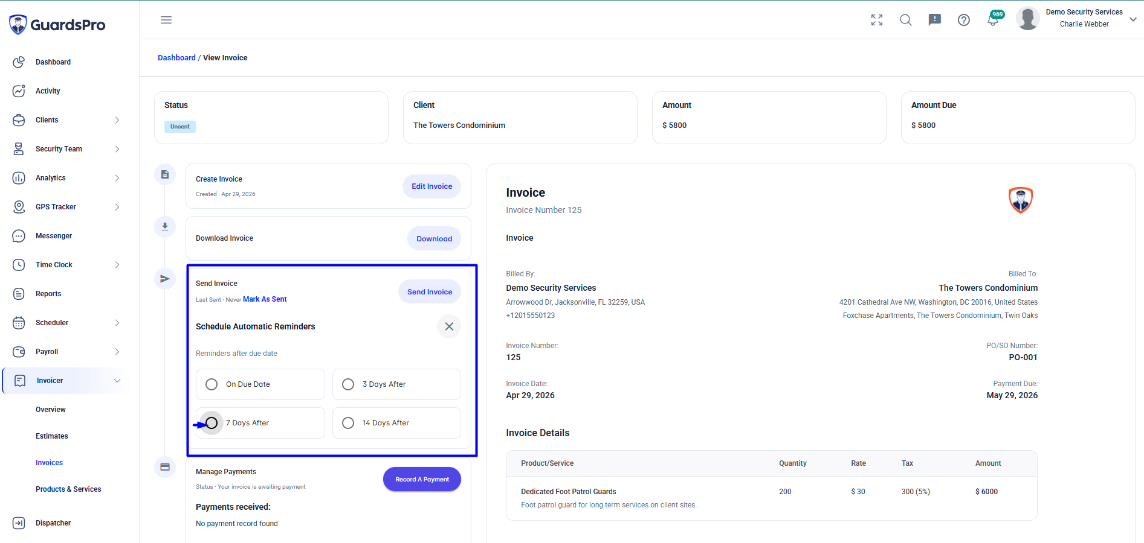The width and height of the screenshot is (1144, 543).
Task: Click the Invoicer sidebar icon
Action: pos(20,381)
